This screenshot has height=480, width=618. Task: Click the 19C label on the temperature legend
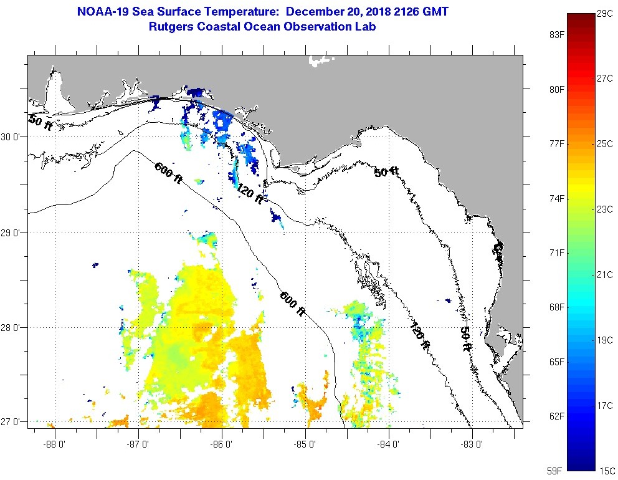[x=604, y=340]
